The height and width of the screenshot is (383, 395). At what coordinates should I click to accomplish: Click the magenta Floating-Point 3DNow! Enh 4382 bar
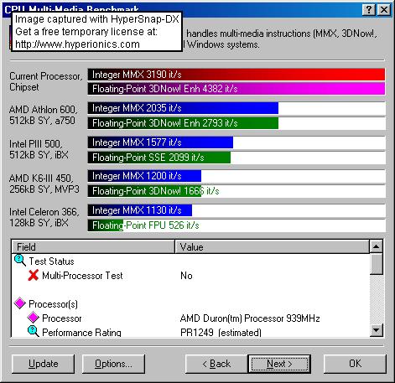click(x=236, y=89)
